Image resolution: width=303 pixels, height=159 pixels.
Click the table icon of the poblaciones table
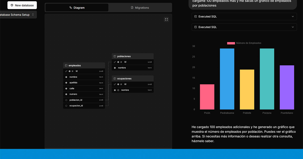pyautogui.click(x=115, y=56)
